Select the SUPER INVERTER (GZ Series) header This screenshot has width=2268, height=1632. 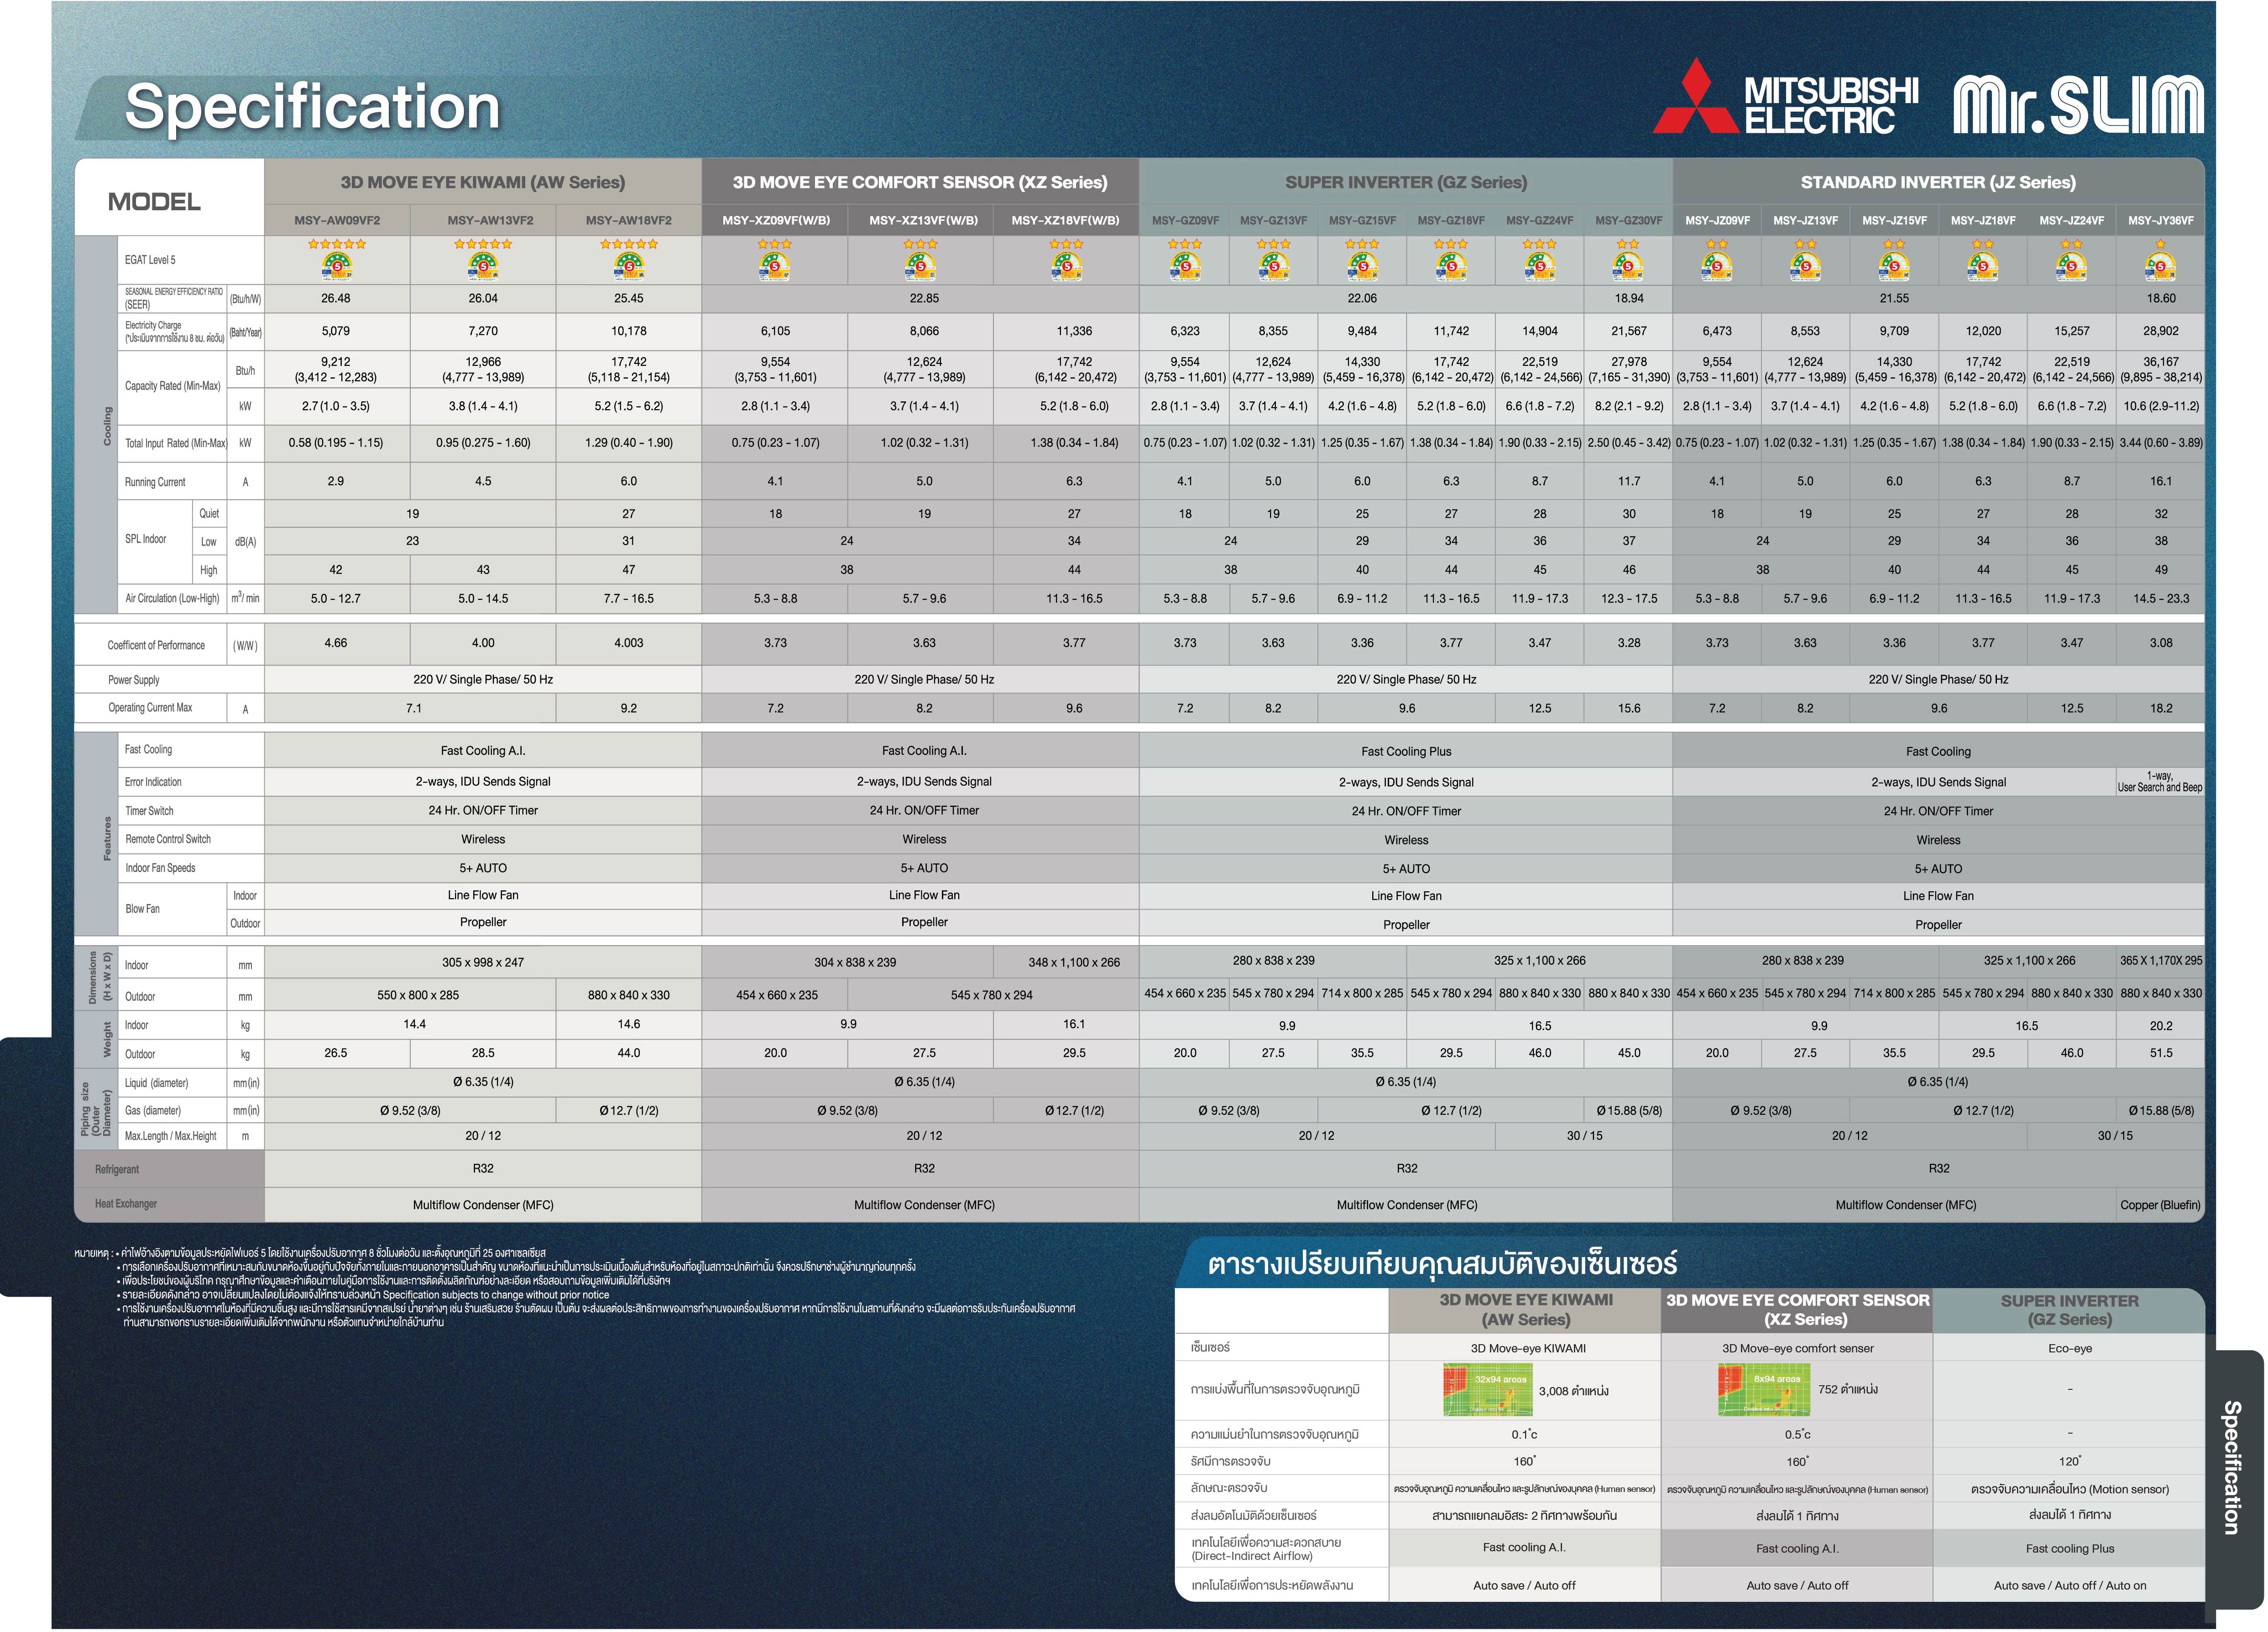pos(1405,182)
